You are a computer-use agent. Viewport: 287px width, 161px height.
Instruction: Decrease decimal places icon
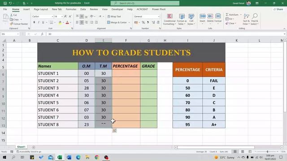click(x=158, y=22)
